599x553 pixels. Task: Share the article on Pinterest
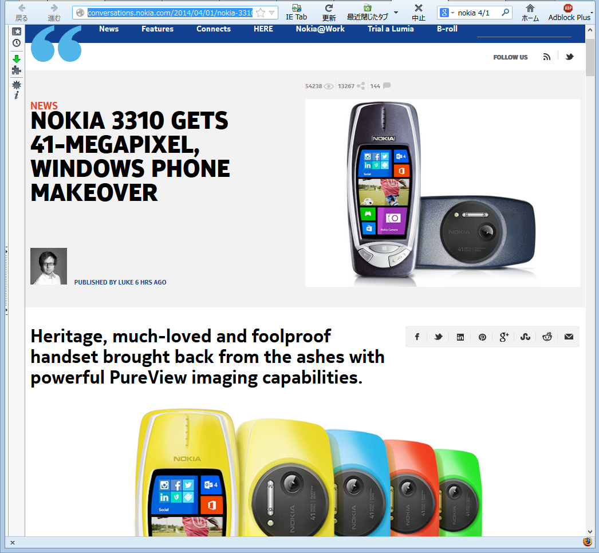[x=482, y=337]
